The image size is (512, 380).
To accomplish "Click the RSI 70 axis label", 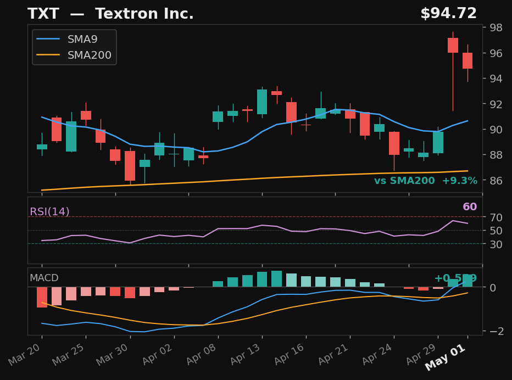I will (496, 217).
